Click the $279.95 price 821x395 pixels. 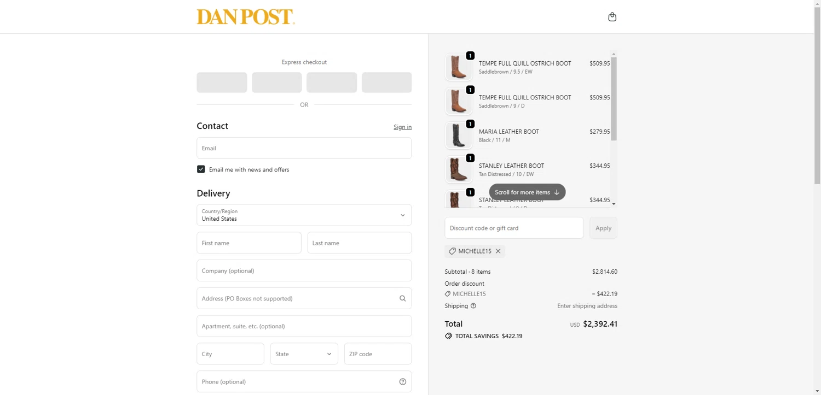coord(599,132)
